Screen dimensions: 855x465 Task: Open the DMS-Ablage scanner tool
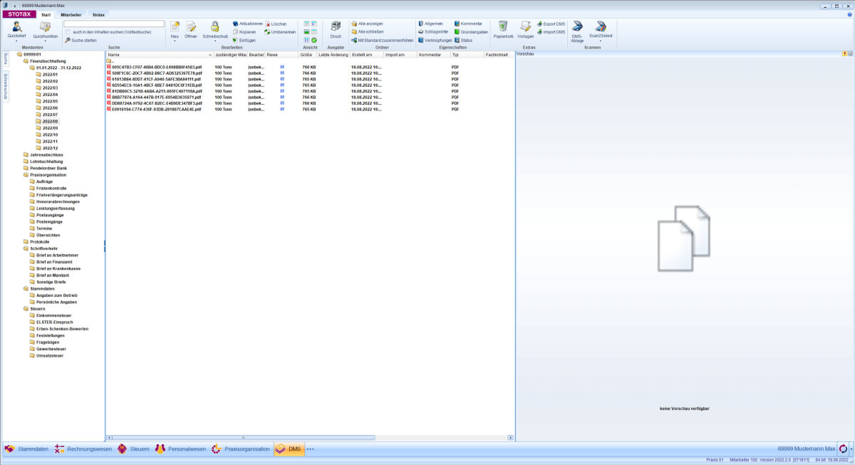[x=577, y=27]
